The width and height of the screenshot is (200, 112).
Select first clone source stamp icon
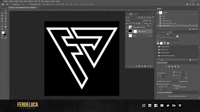pyautogui.click(x=166, y=66)
